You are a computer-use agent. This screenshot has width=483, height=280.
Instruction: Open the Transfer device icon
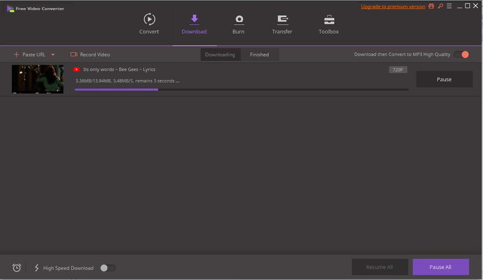(282, 19)
